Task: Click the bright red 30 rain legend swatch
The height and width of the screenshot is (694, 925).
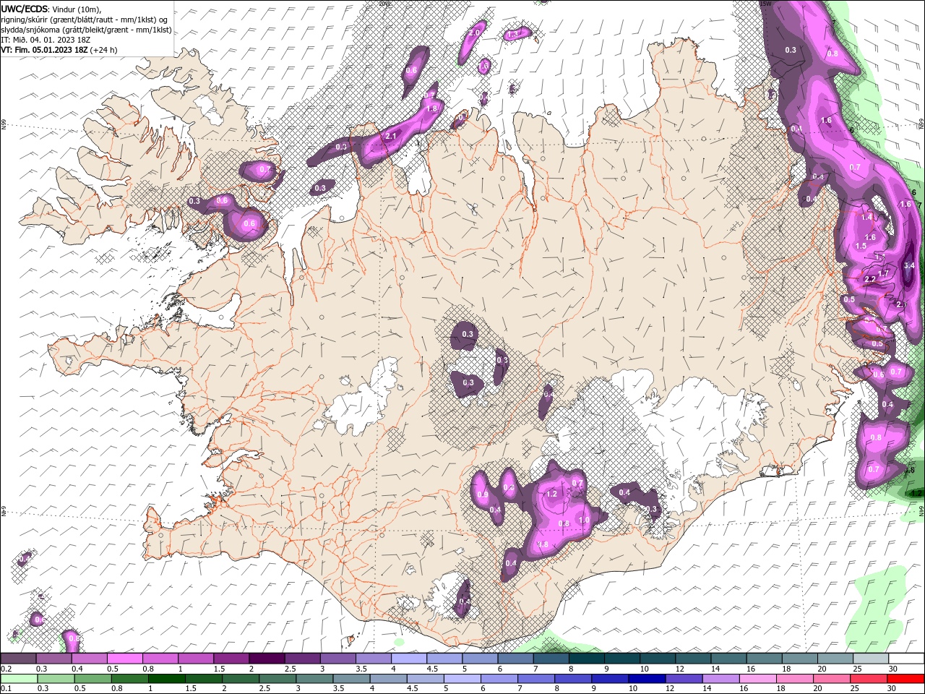Action: point(905,679)
